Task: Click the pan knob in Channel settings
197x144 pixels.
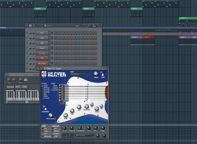Action: 9,80
